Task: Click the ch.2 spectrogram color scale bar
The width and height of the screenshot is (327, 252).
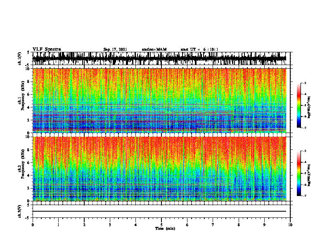Action: pos(299,173)
